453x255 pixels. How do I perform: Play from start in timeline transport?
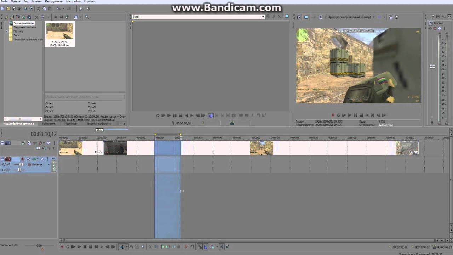73,247
